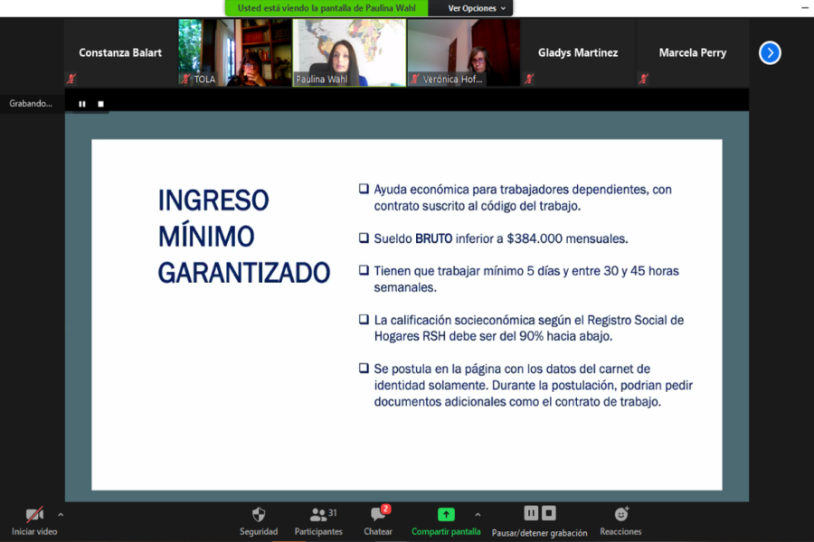Select the Marcela Perry participant tile
This screenshot has width=814, height=542.
pyautogui.click(x=693, y=53)
